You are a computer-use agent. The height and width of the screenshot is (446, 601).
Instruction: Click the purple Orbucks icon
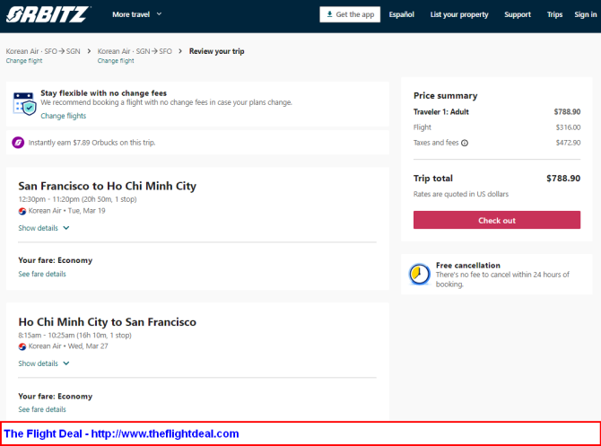point(18,143)
